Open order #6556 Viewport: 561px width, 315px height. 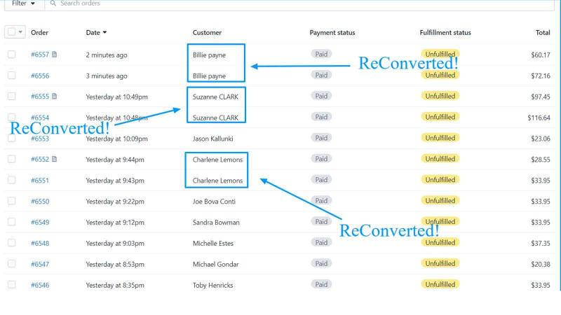(x=40, y=76)
